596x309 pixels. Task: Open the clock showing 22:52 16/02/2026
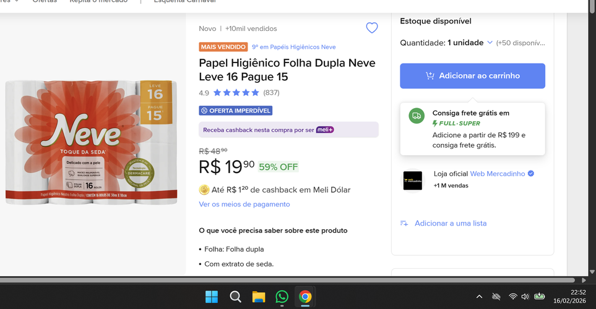click(x=569, y=297)
